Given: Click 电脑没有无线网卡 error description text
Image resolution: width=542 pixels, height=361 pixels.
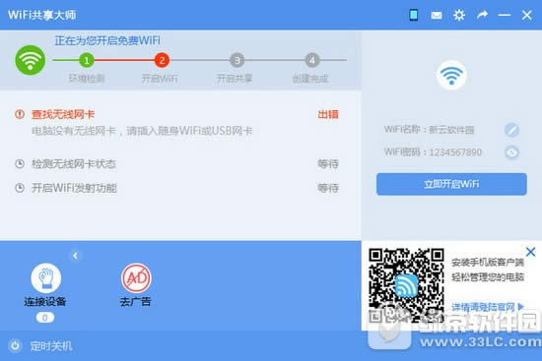Looking at the screenshot, I should (x=142, y=131).
